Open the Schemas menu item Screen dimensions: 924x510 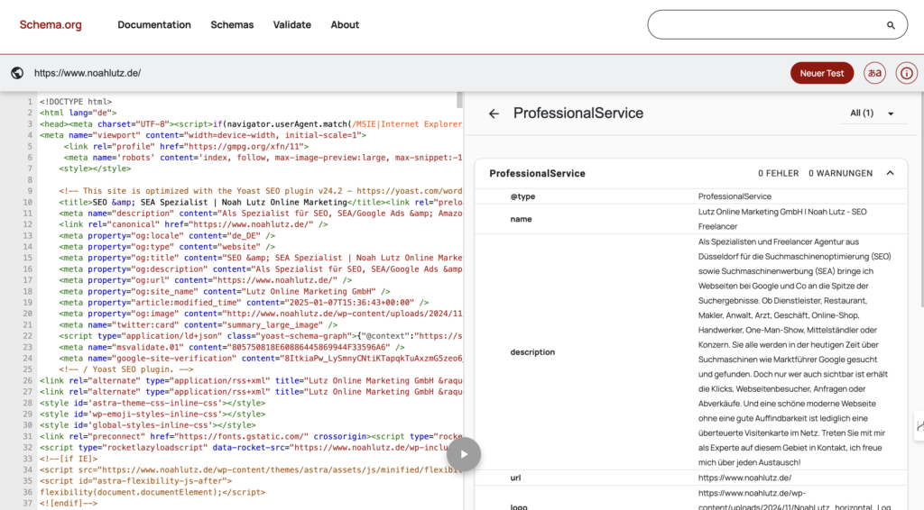coord(232,24)
